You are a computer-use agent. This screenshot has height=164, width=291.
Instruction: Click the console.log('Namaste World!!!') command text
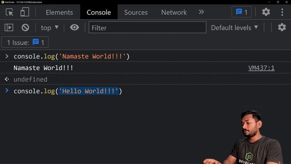71,56
